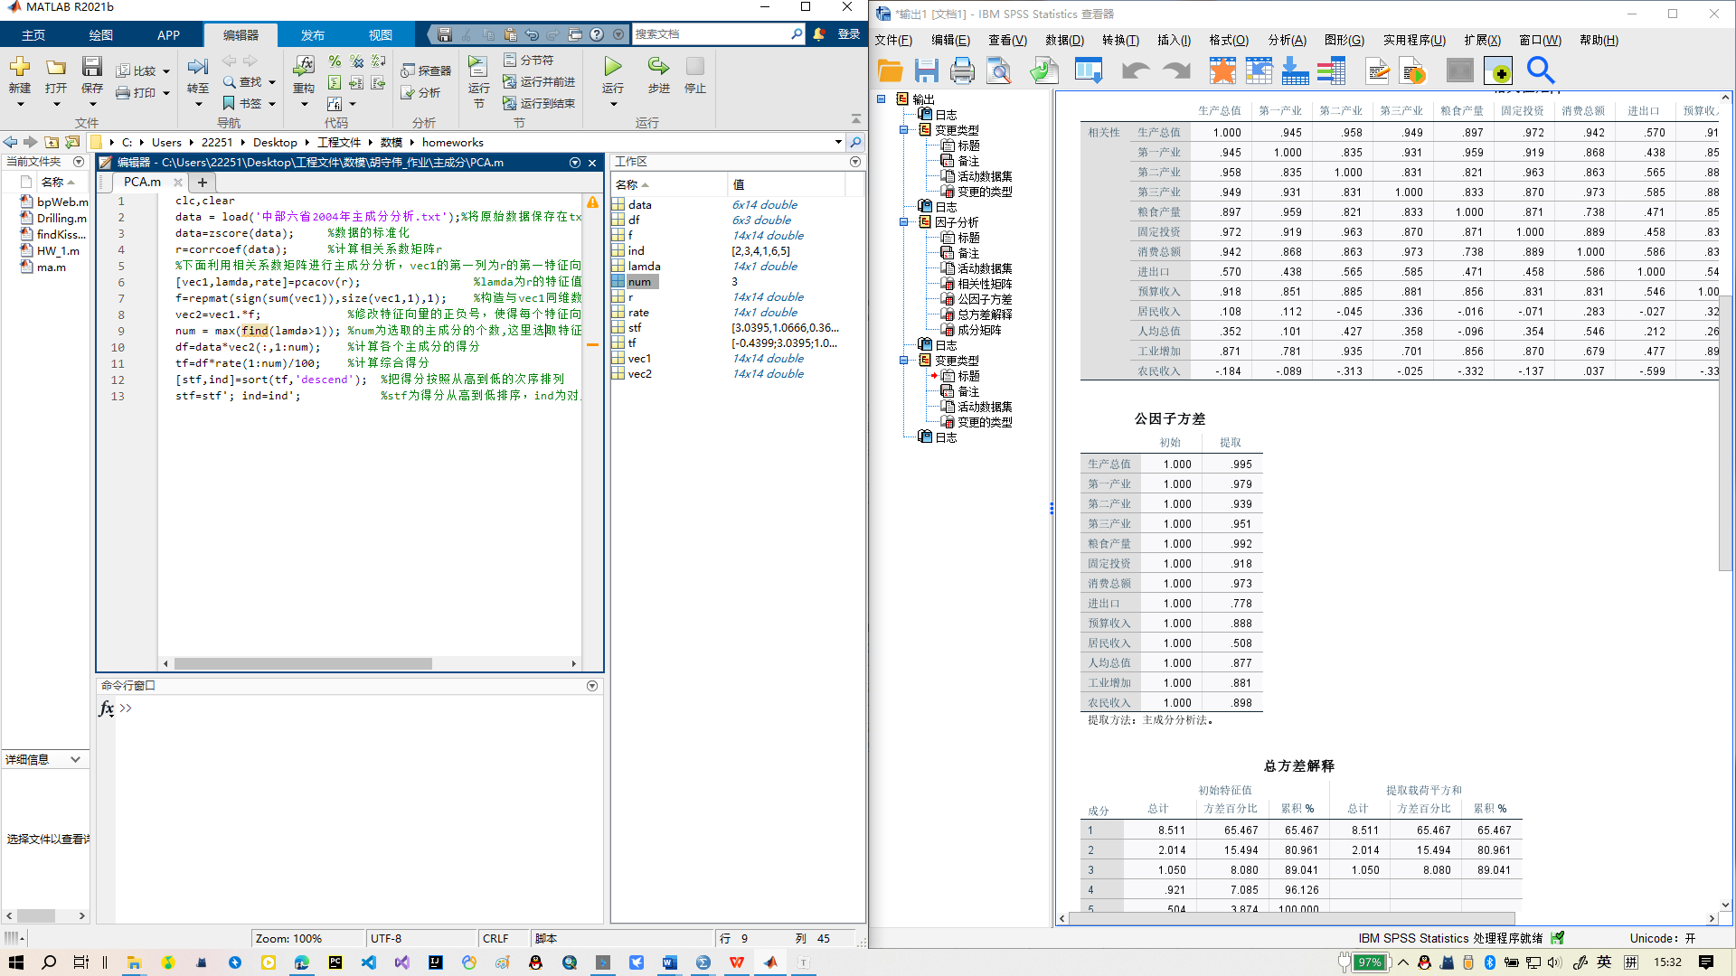Click the SPSS Run Script icon
1736x976 pixels.
pyautogui.click(x=1413, y=70)
